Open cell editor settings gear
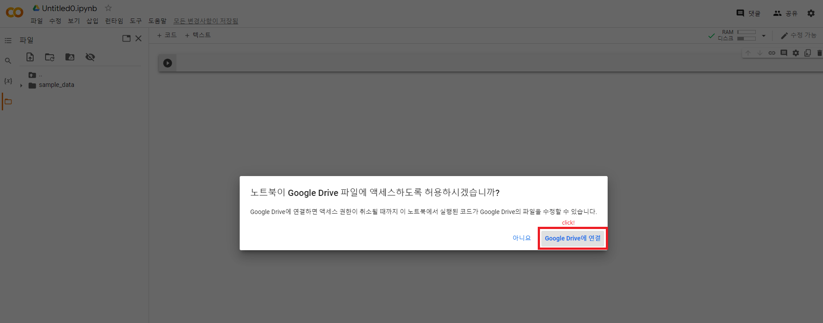Viewport: 823px width, 323px height. pyautogui.click(x=796, y=53)
